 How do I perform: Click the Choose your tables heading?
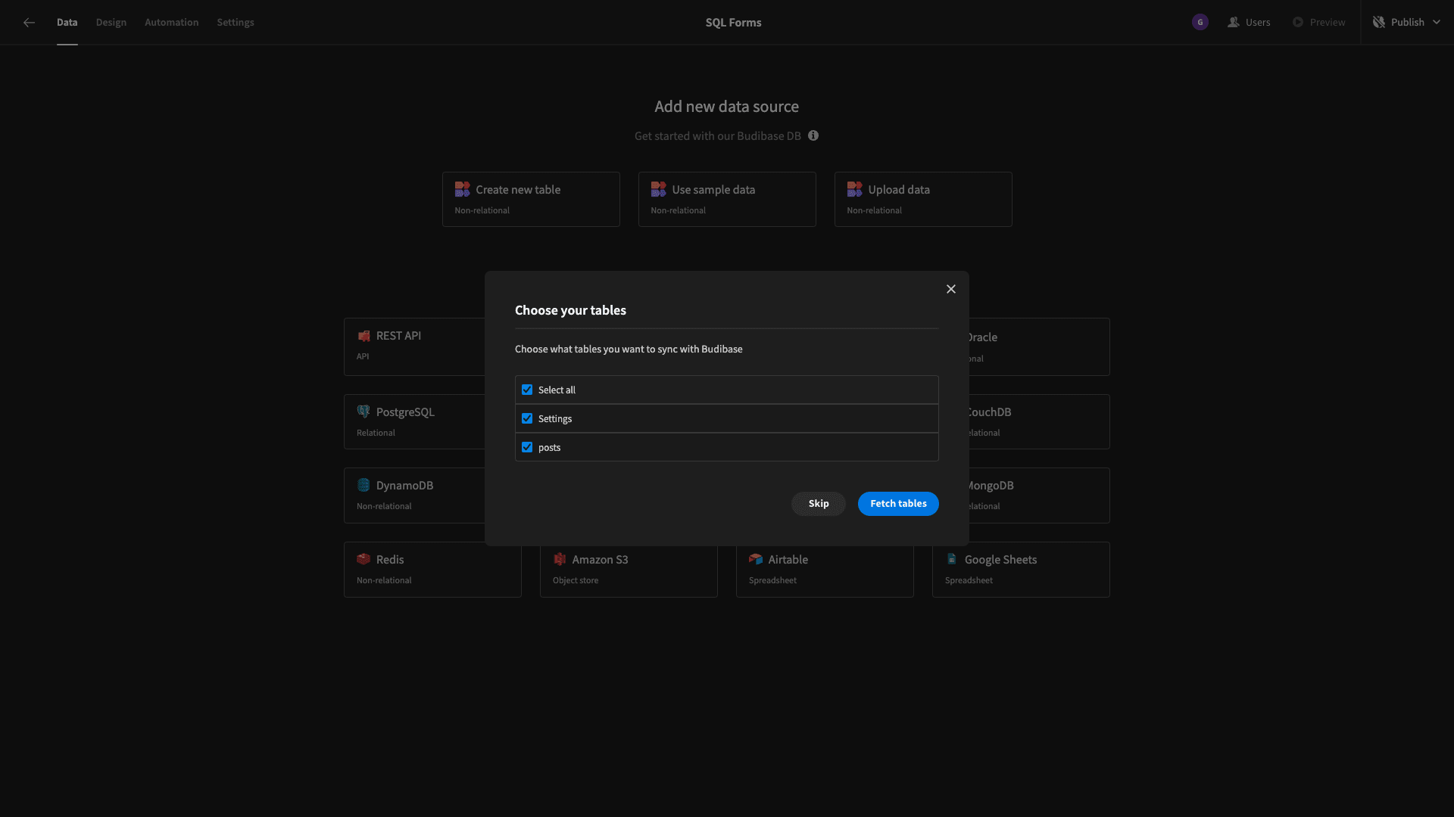(x=570, y=311)
